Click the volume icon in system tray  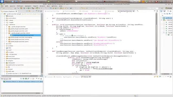150,1
